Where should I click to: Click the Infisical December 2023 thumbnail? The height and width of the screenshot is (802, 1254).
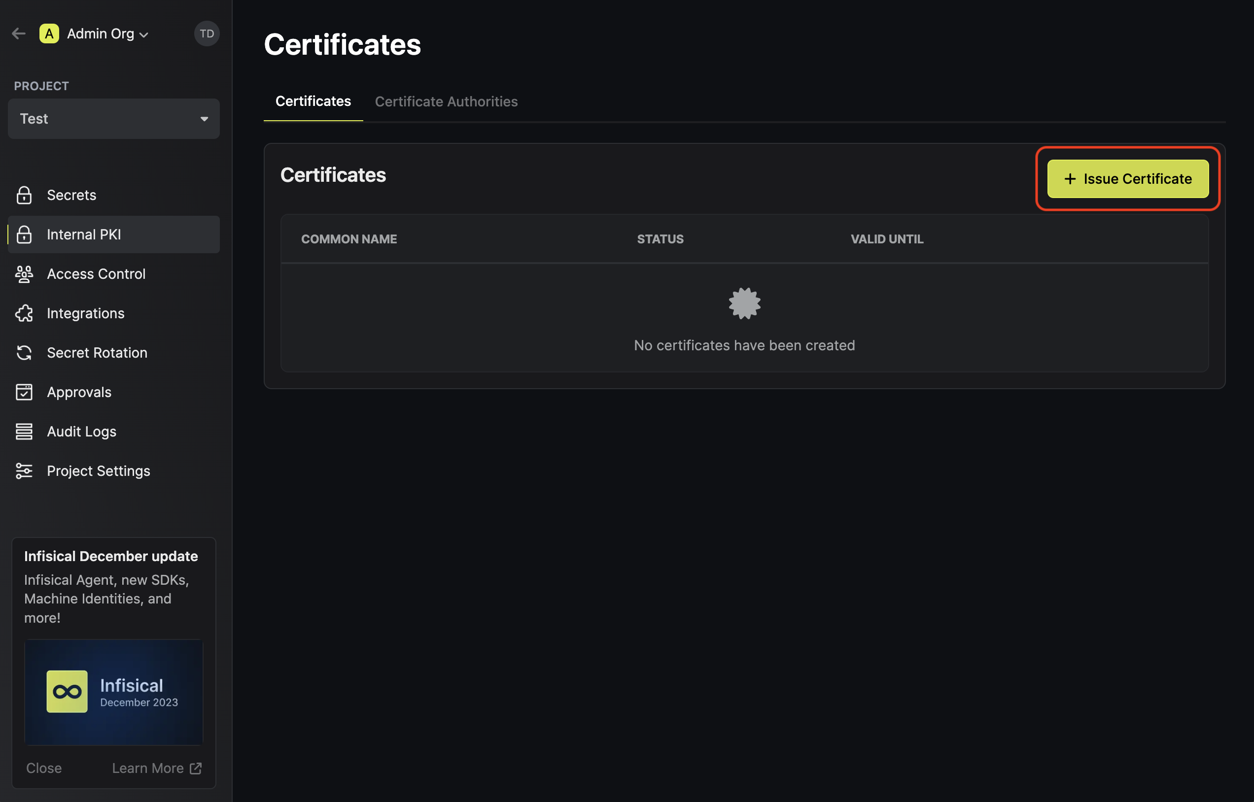click(113, 692)
